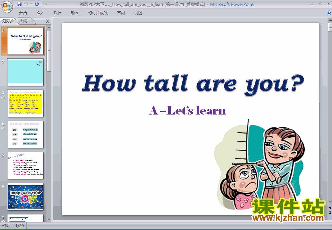This screenshot has width=332, height=230.
Task: Click main slide scrollbar up arrow
Action: coord(330,20)
